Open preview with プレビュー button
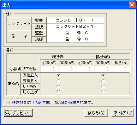The image size is (137, 125). (18, 113)
